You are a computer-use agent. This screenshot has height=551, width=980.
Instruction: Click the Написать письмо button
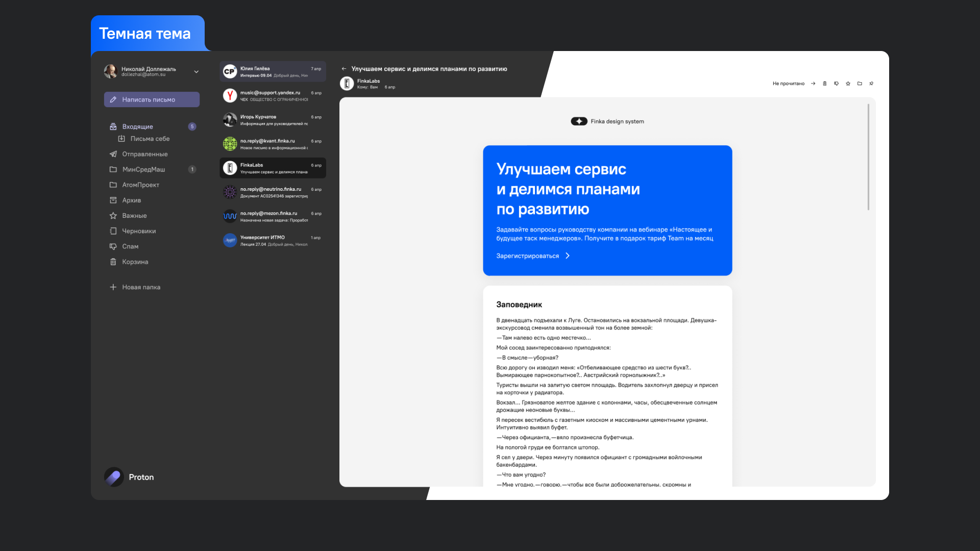(x=152, y=99)
